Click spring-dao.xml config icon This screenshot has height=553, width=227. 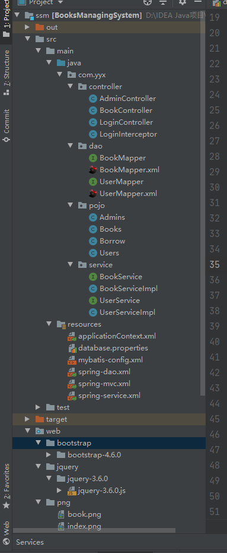coord(72,372)
